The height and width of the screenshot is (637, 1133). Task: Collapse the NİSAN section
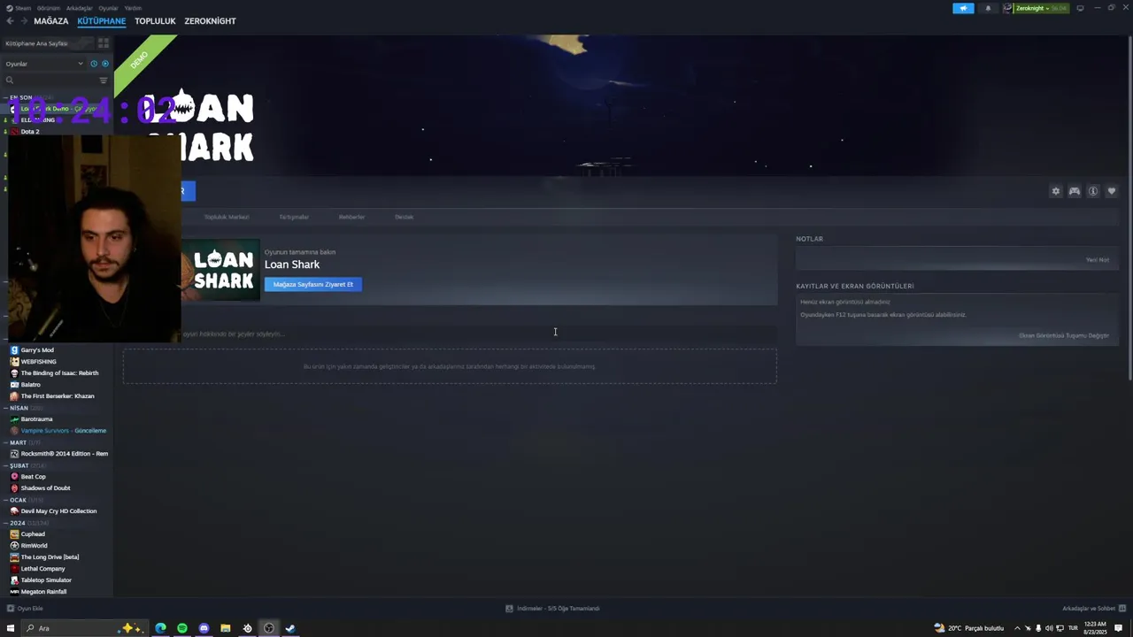click(6, 408)
